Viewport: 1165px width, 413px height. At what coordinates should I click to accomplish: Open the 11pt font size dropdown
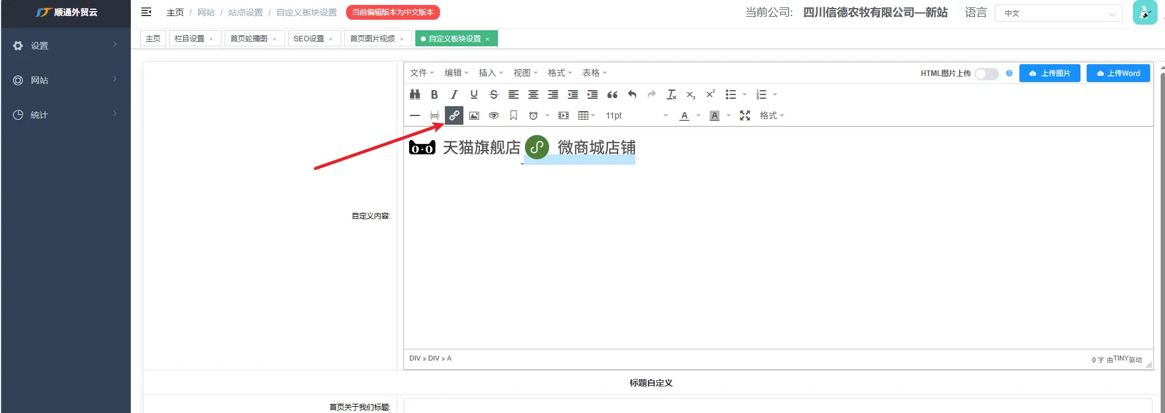[x=637, y=115]
